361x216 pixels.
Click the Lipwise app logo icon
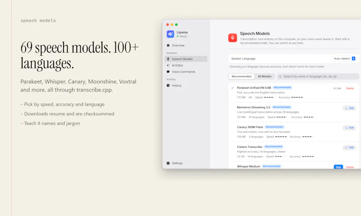(171, 34)
